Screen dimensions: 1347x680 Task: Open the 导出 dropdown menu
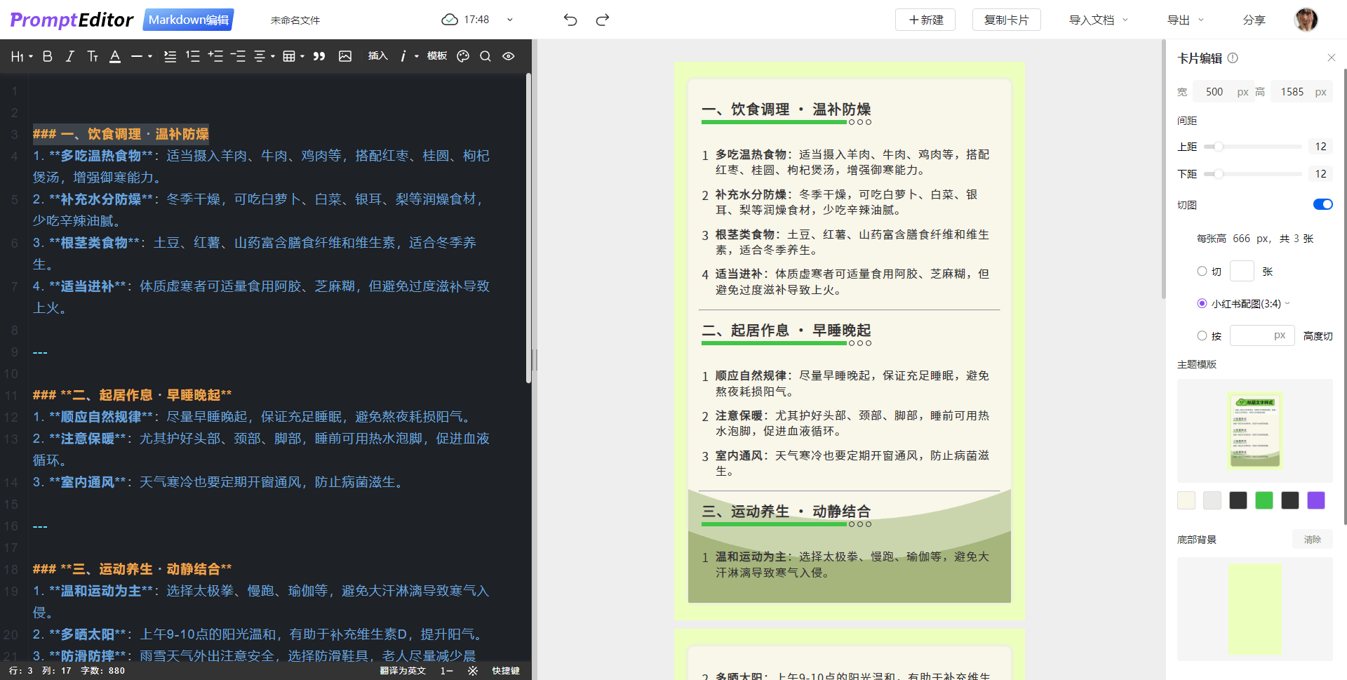(1185, 20)
